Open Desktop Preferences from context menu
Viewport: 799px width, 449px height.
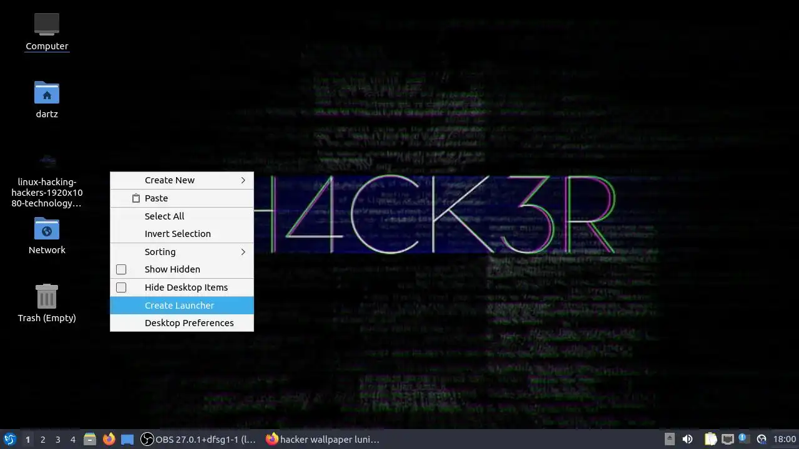point(182,323)
